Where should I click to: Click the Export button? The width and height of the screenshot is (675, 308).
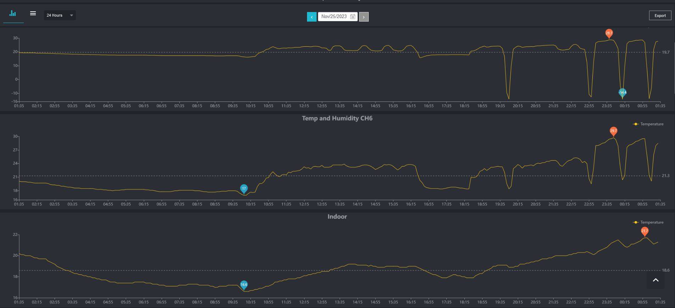click(660, 16)
